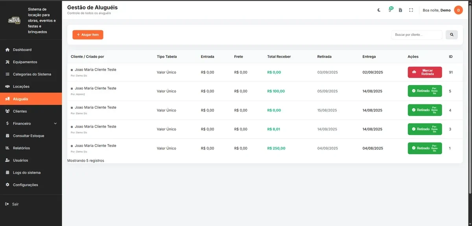Click the Retirada column header
The width and height of the screenshot is (472, 226).
click(324, 56)
